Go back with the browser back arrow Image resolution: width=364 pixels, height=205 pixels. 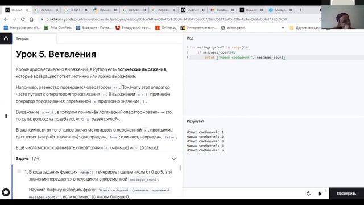pos(6,19)
